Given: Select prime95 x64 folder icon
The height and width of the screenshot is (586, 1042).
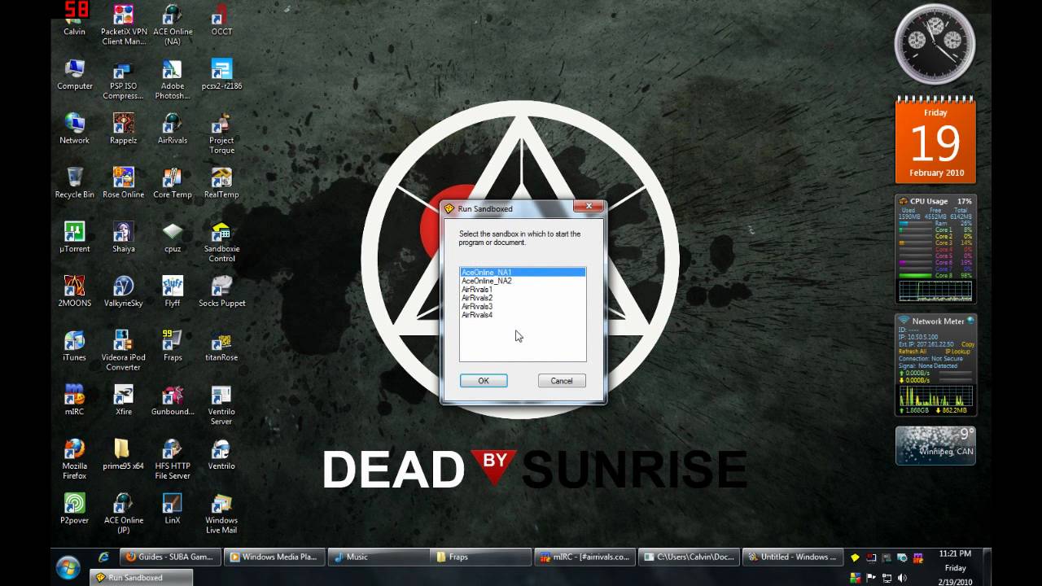Looking at the screenshot, I should 124,454.
